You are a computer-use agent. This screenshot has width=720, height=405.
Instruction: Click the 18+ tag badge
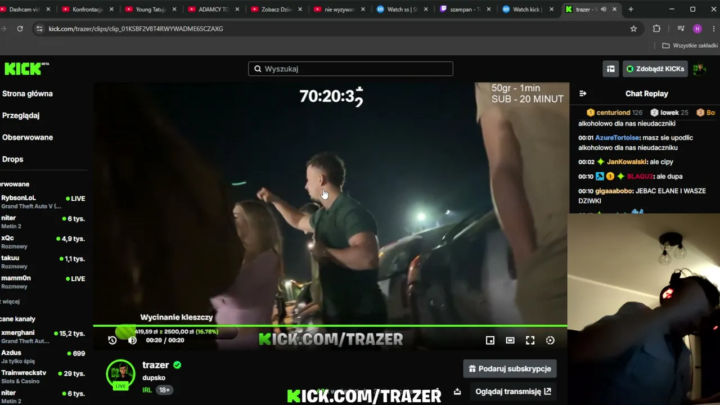(x=164, y=390)
